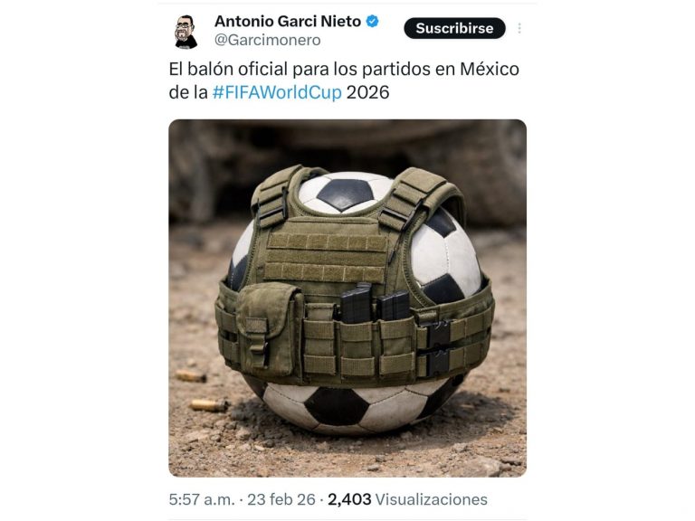Click the Suscribirse button
The width and height of the screenshot is (695, 521).
coord(454,28)
